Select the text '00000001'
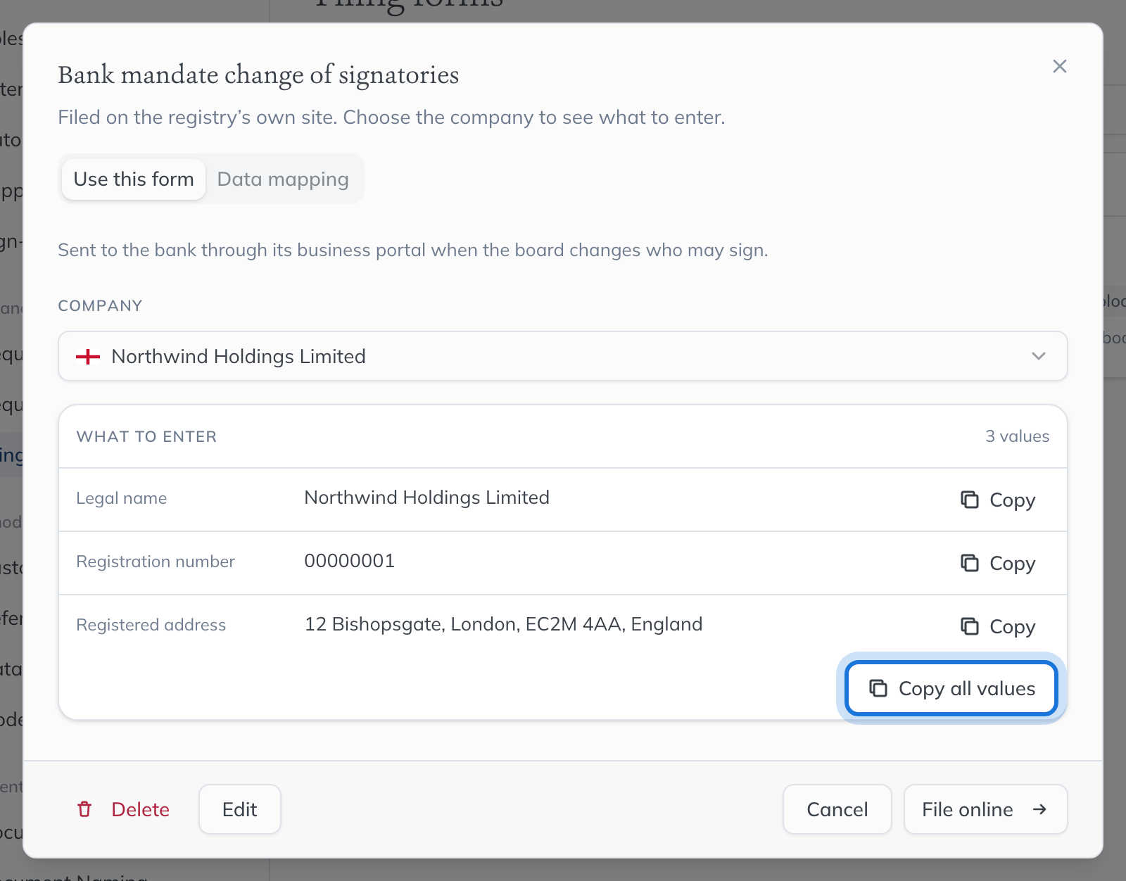Screen dimensions: 1126x881 349,561
